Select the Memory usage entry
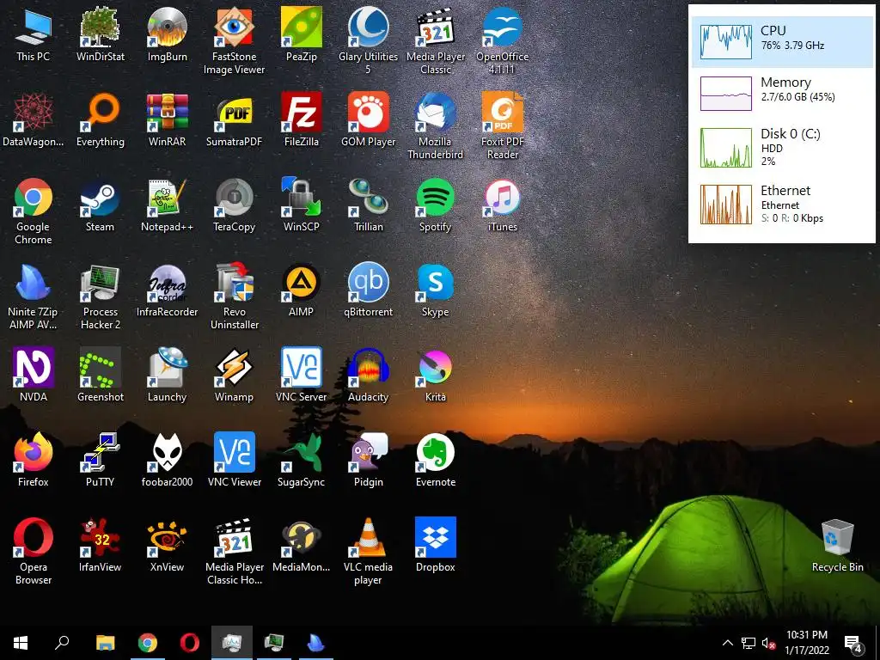 tap(782, 93)
